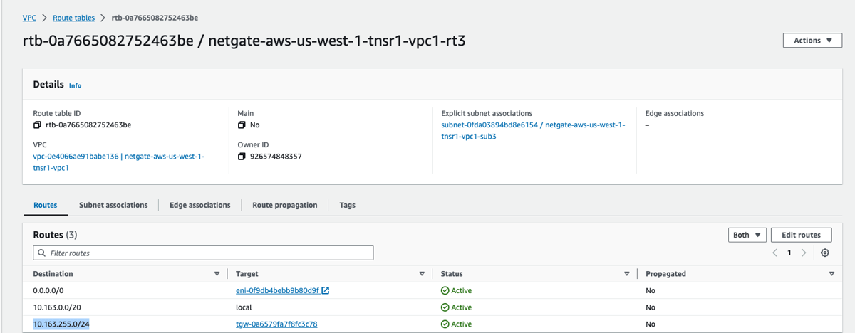Go to the previous routes page
This screenshot has width=855, height=333.
[775, 253]
